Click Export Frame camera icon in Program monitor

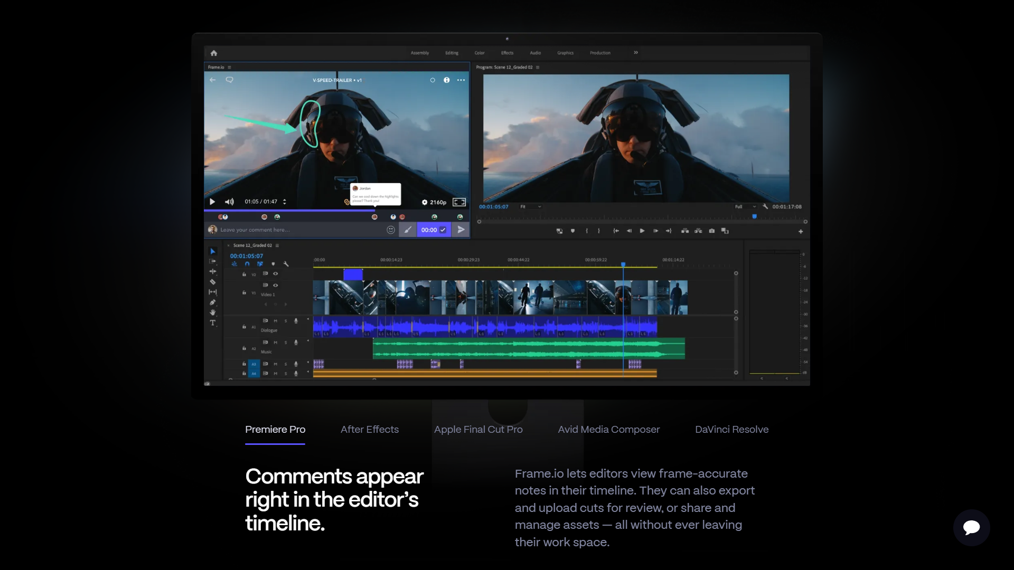pyautogui.click(x=712, y=231)
